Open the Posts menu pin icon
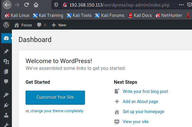 tap(6, 52)
